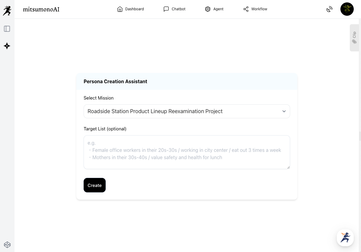Click the right edge panel resize handle
Viewport: 361px width, 252px height.
click(x=360, y=135)
